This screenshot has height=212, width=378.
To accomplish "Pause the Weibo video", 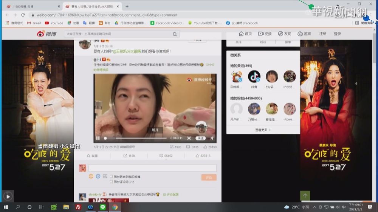I will (x=98, y=138).
